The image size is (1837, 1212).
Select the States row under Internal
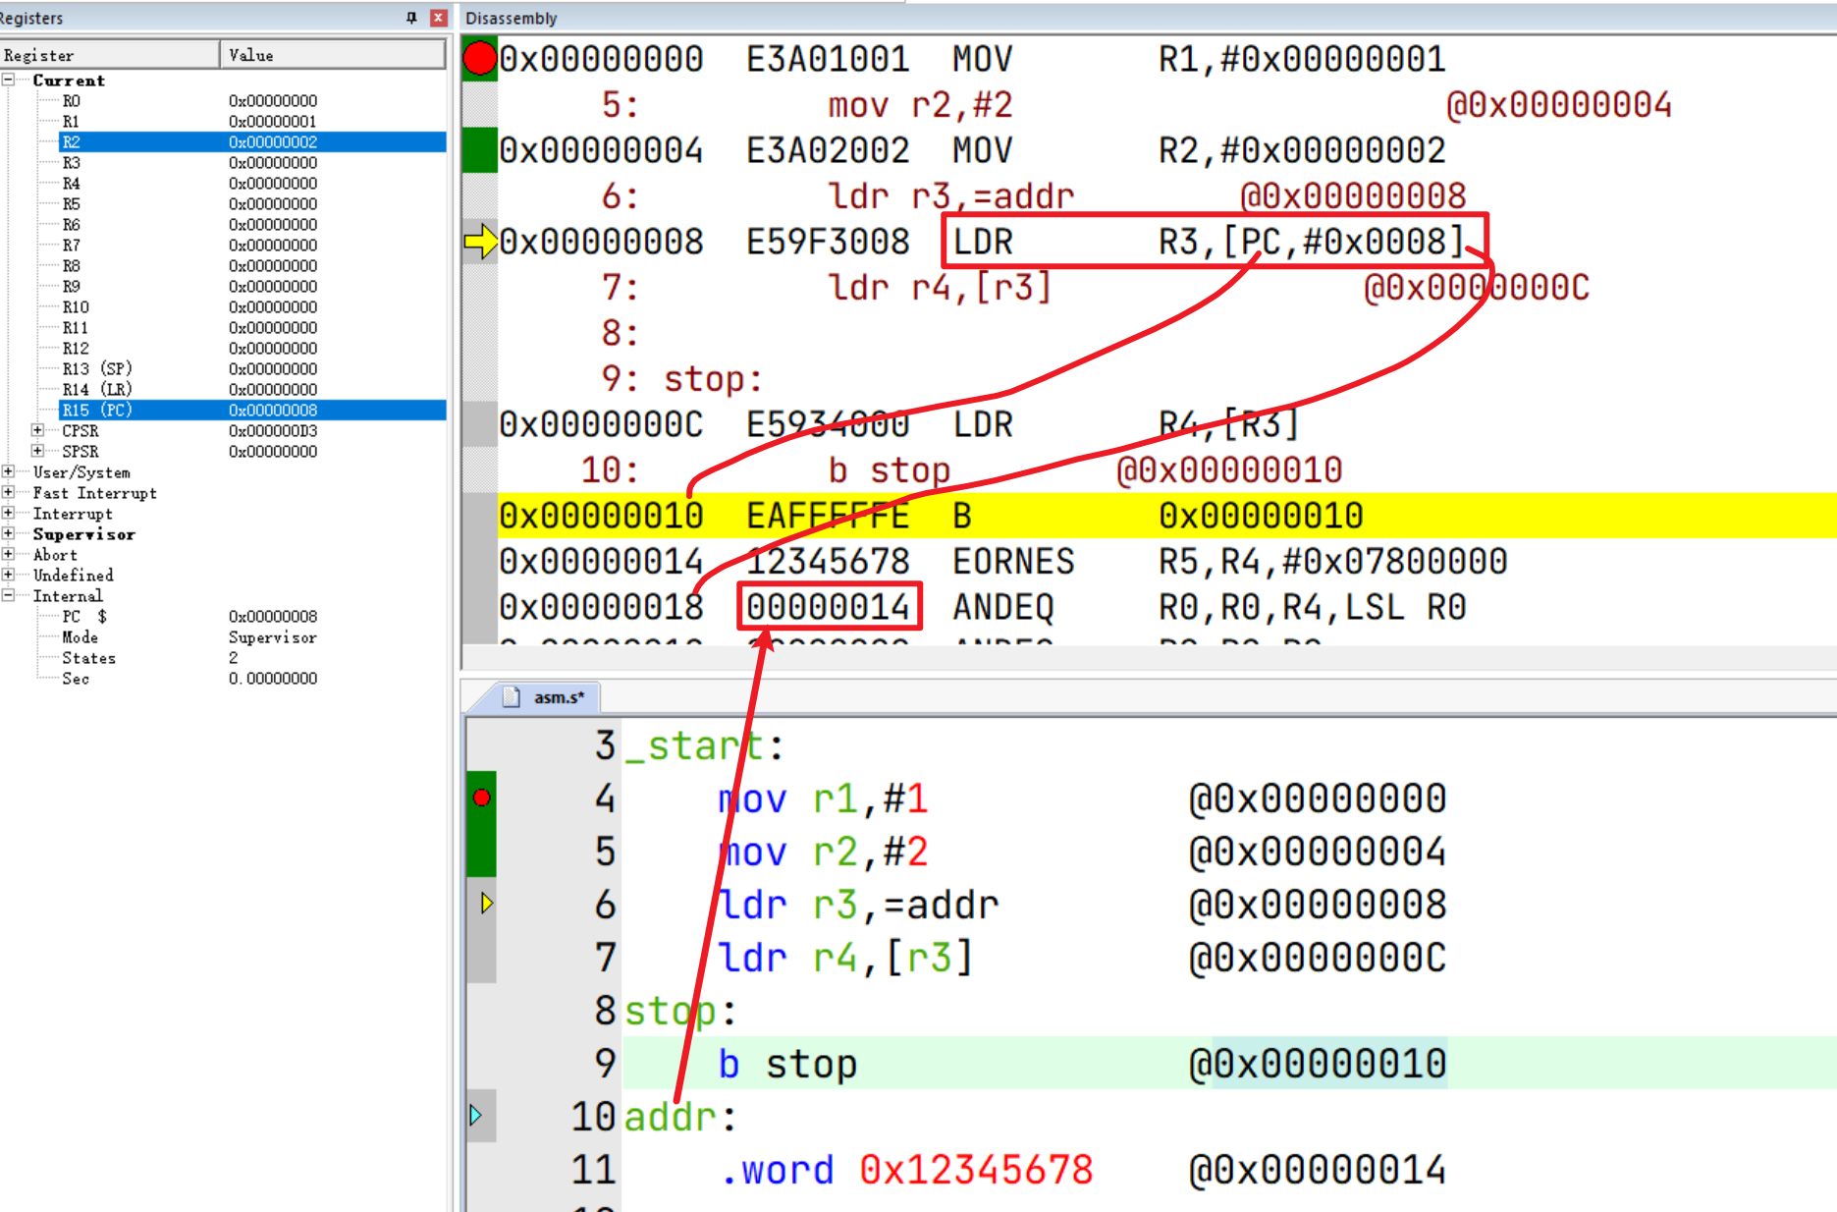coord(223,657)
